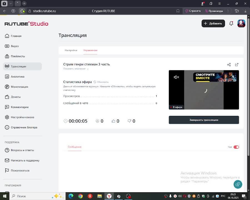Click the Спросить button
Viewport: 250px width, 200px height.
pos(193,11)
